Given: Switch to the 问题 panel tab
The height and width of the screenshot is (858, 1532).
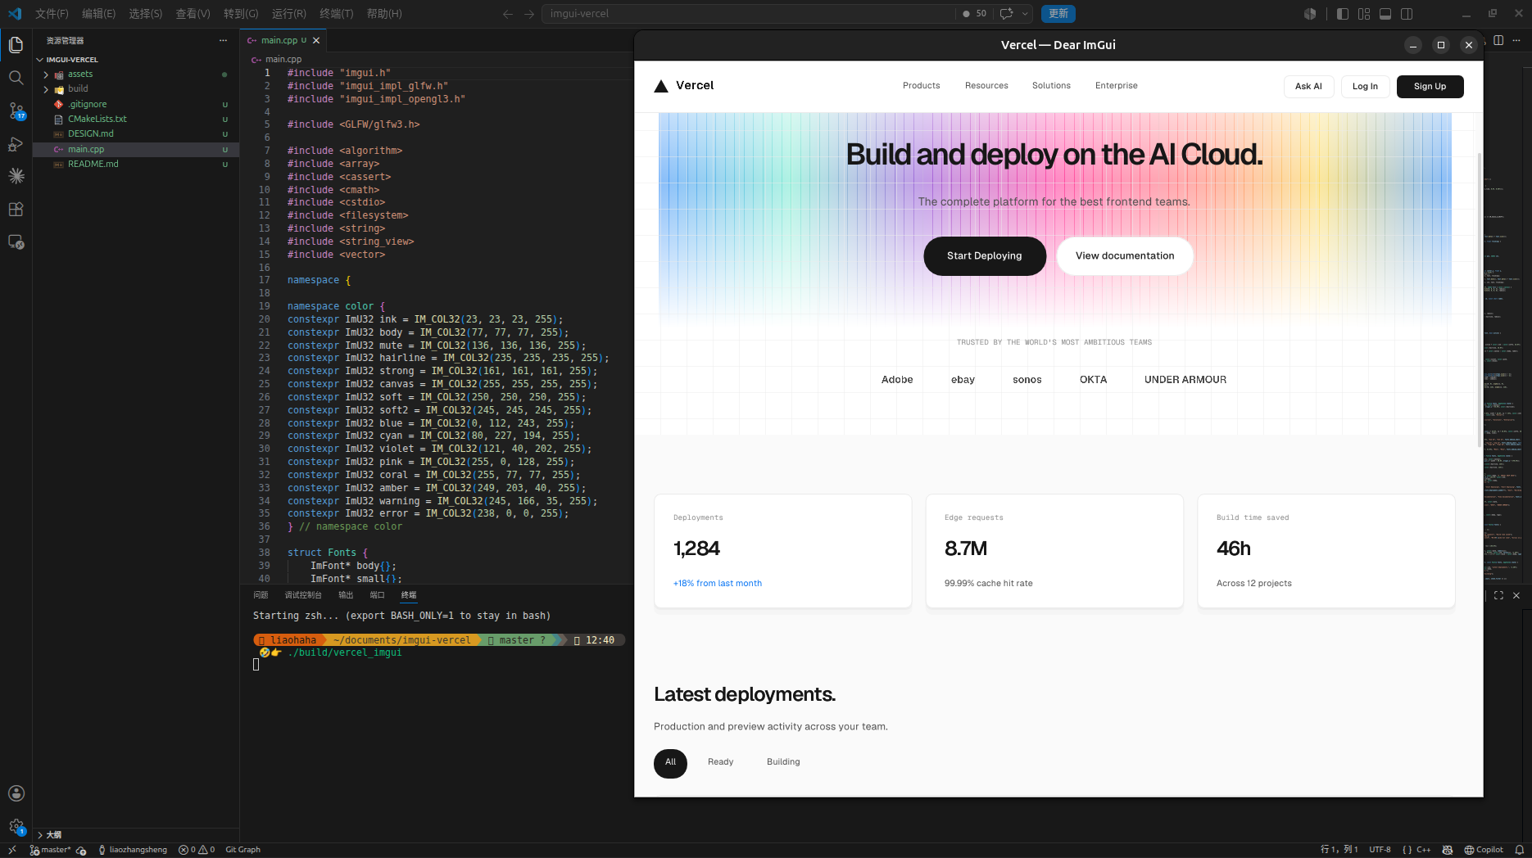Looking at the screenshot, I should coord(261,595).
